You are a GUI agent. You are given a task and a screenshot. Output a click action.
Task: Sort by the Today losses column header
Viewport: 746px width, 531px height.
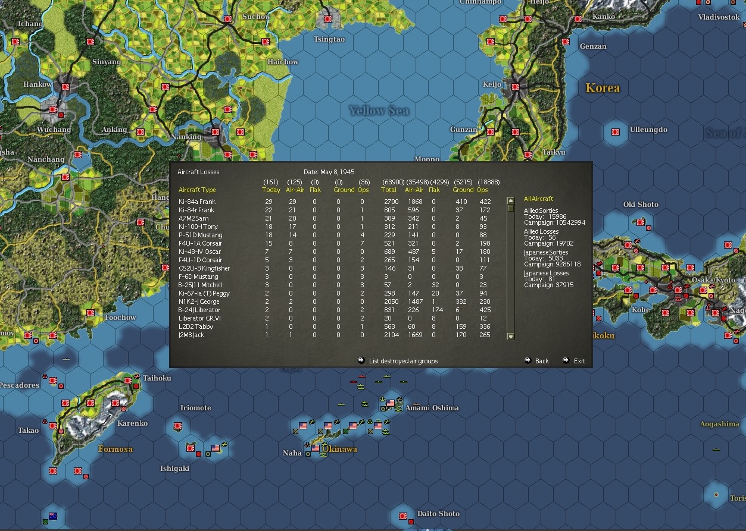coord(271,190)
